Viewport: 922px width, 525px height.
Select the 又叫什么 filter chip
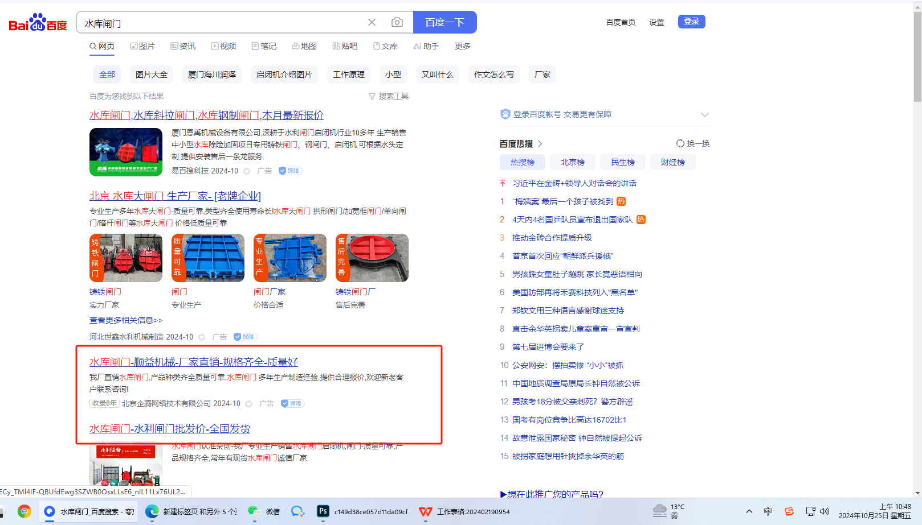438,75
